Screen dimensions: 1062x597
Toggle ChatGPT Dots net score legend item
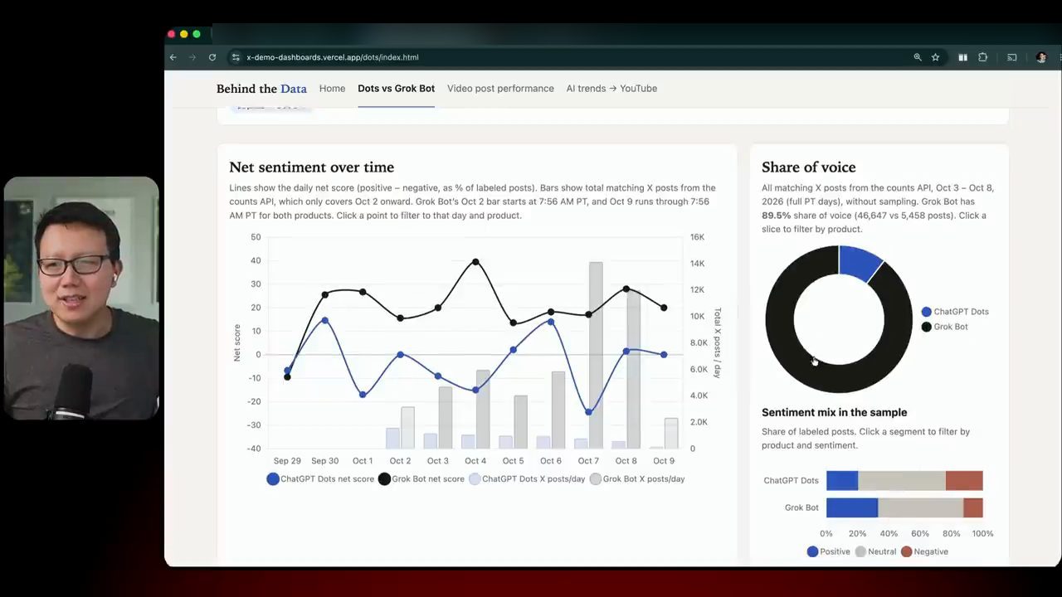click(x=320, y=479)
